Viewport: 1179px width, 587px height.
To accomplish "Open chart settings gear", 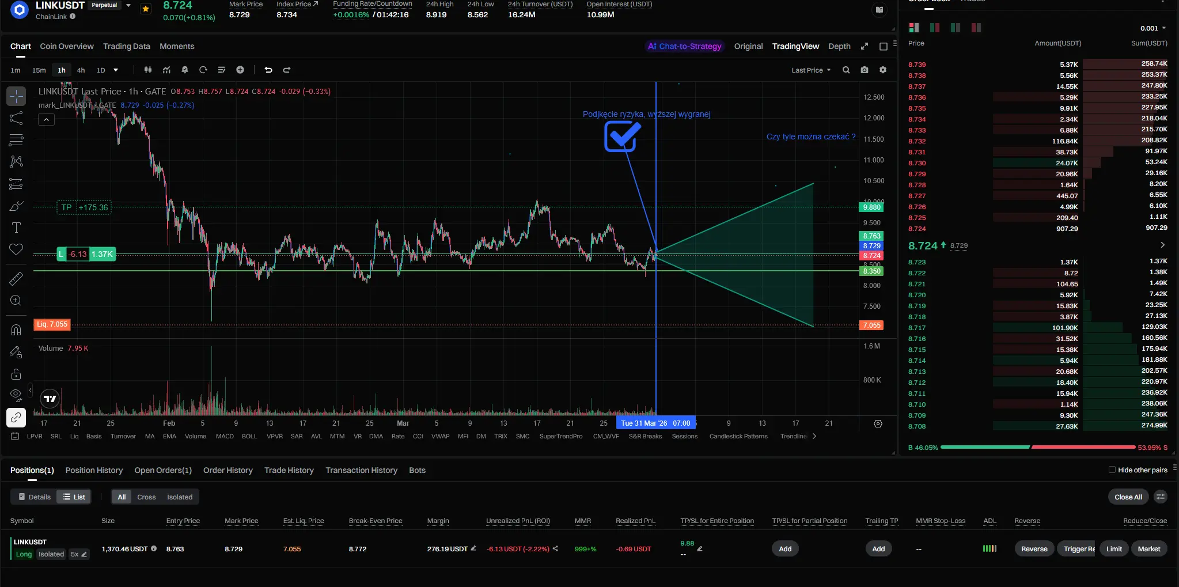I will [883, 70].
